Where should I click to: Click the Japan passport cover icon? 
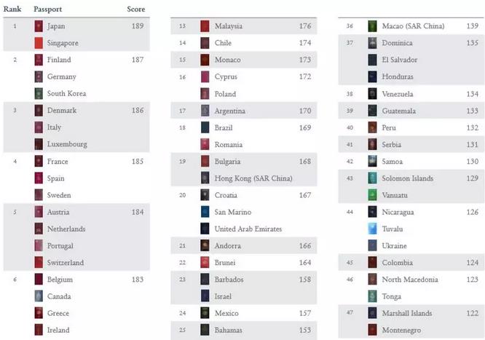[39, 26]
